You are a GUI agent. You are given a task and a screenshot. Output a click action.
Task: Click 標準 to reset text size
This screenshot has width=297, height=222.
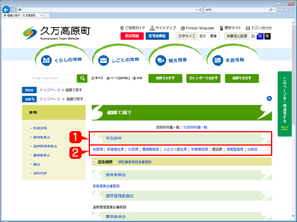[213, 36]
